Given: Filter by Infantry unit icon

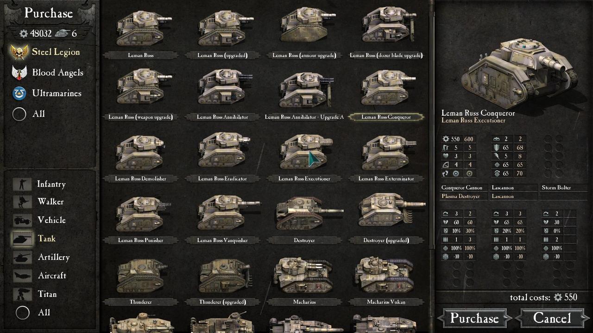Looking at the screenshot, I should (21, 184).
